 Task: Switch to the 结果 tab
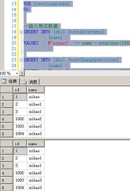point(9,81)
